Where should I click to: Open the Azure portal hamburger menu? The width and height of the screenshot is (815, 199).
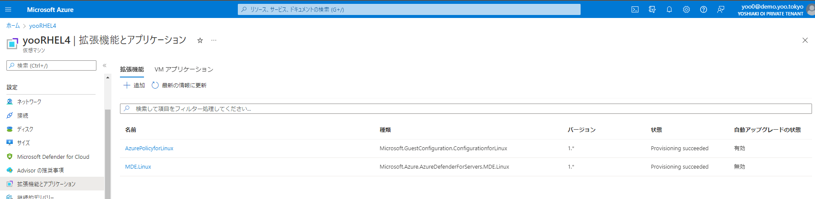[x=8, y=9]
